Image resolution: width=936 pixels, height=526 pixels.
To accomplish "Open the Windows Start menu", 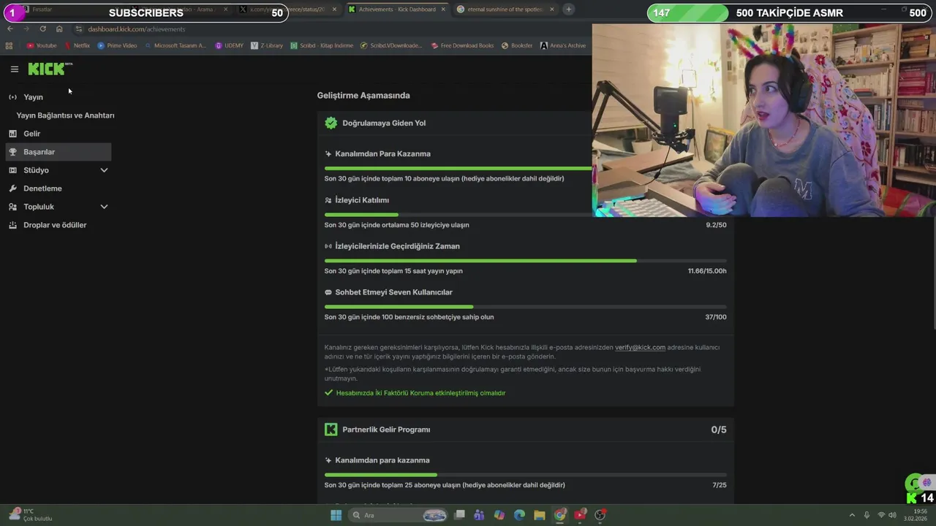I will point(336,515).
